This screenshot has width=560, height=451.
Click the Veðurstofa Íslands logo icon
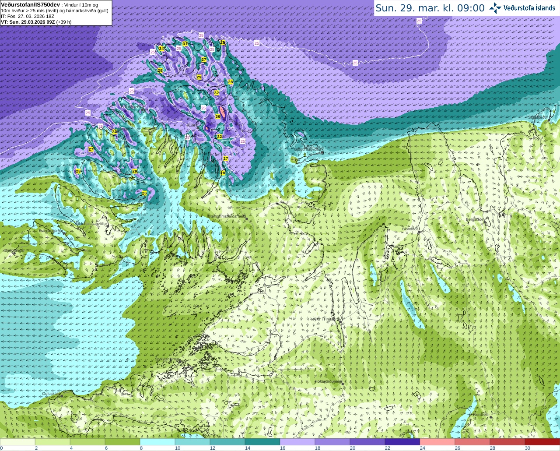[495, 8]
